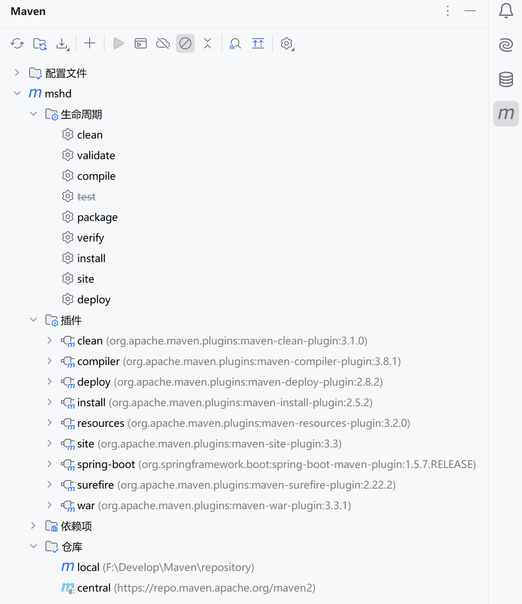
Task: Expand the resources plugin node
Action: tap(49, 423)
